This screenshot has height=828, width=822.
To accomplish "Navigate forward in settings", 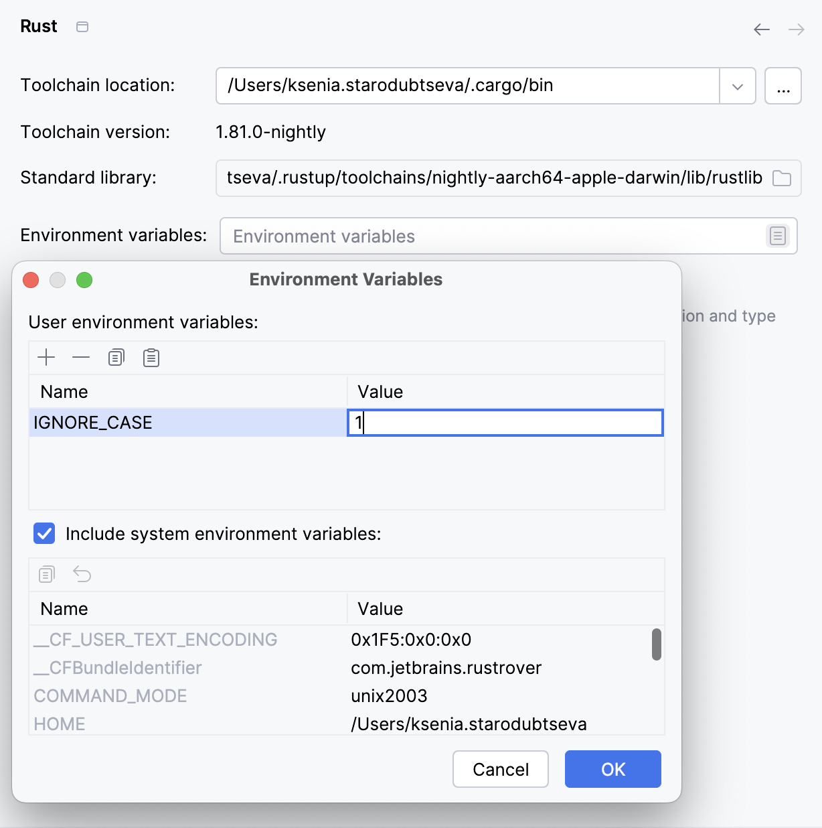I will (796, 29).
